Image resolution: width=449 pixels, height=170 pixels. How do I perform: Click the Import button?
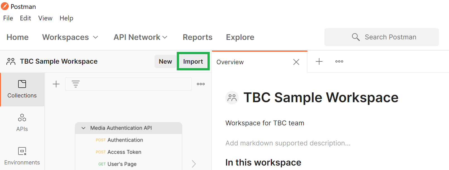point(193,61)
